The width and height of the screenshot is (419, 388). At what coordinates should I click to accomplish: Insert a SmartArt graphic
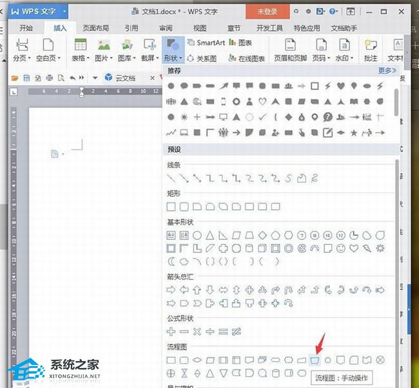[206, 42]
